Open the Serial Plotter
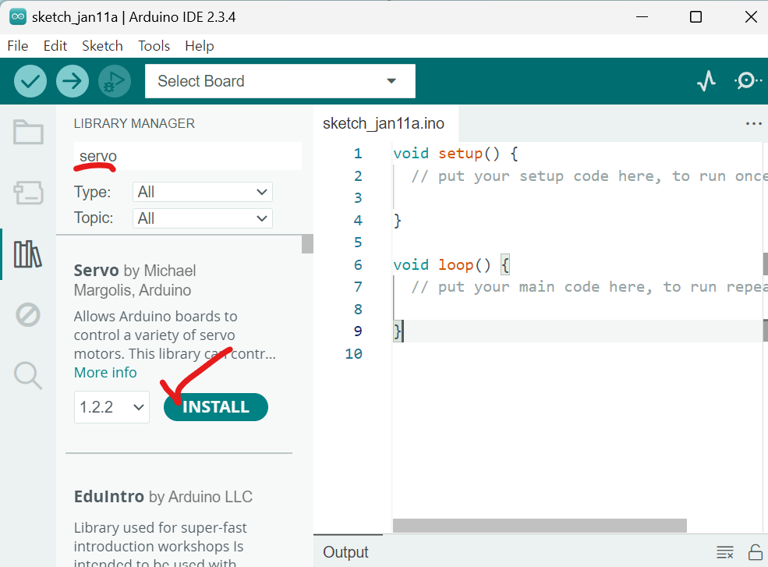Viewport: 768px width, 567px height. point(706,81)
